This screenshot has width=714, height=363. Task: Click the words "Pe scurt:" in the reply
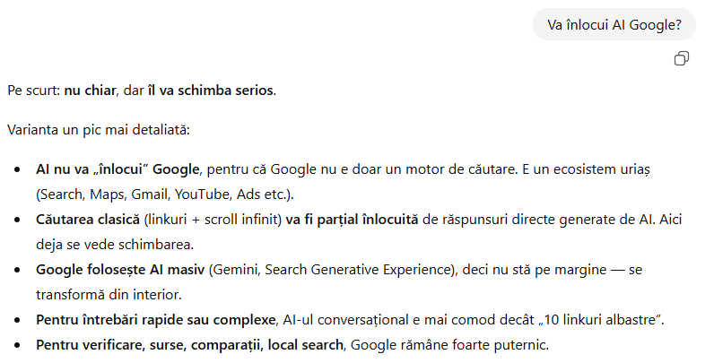[33, 91]
